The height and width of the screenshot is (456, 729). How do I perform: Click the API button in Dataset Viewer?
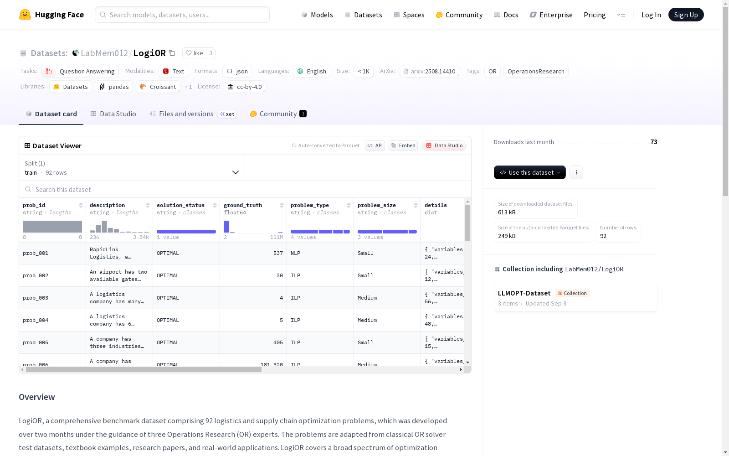pos(375,145)
